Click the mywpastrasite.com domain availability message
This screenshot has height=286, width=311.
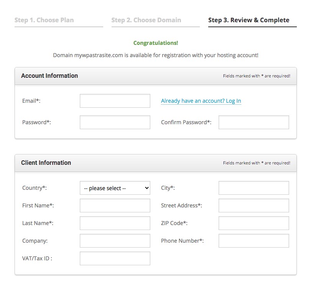tap(156, 55)
